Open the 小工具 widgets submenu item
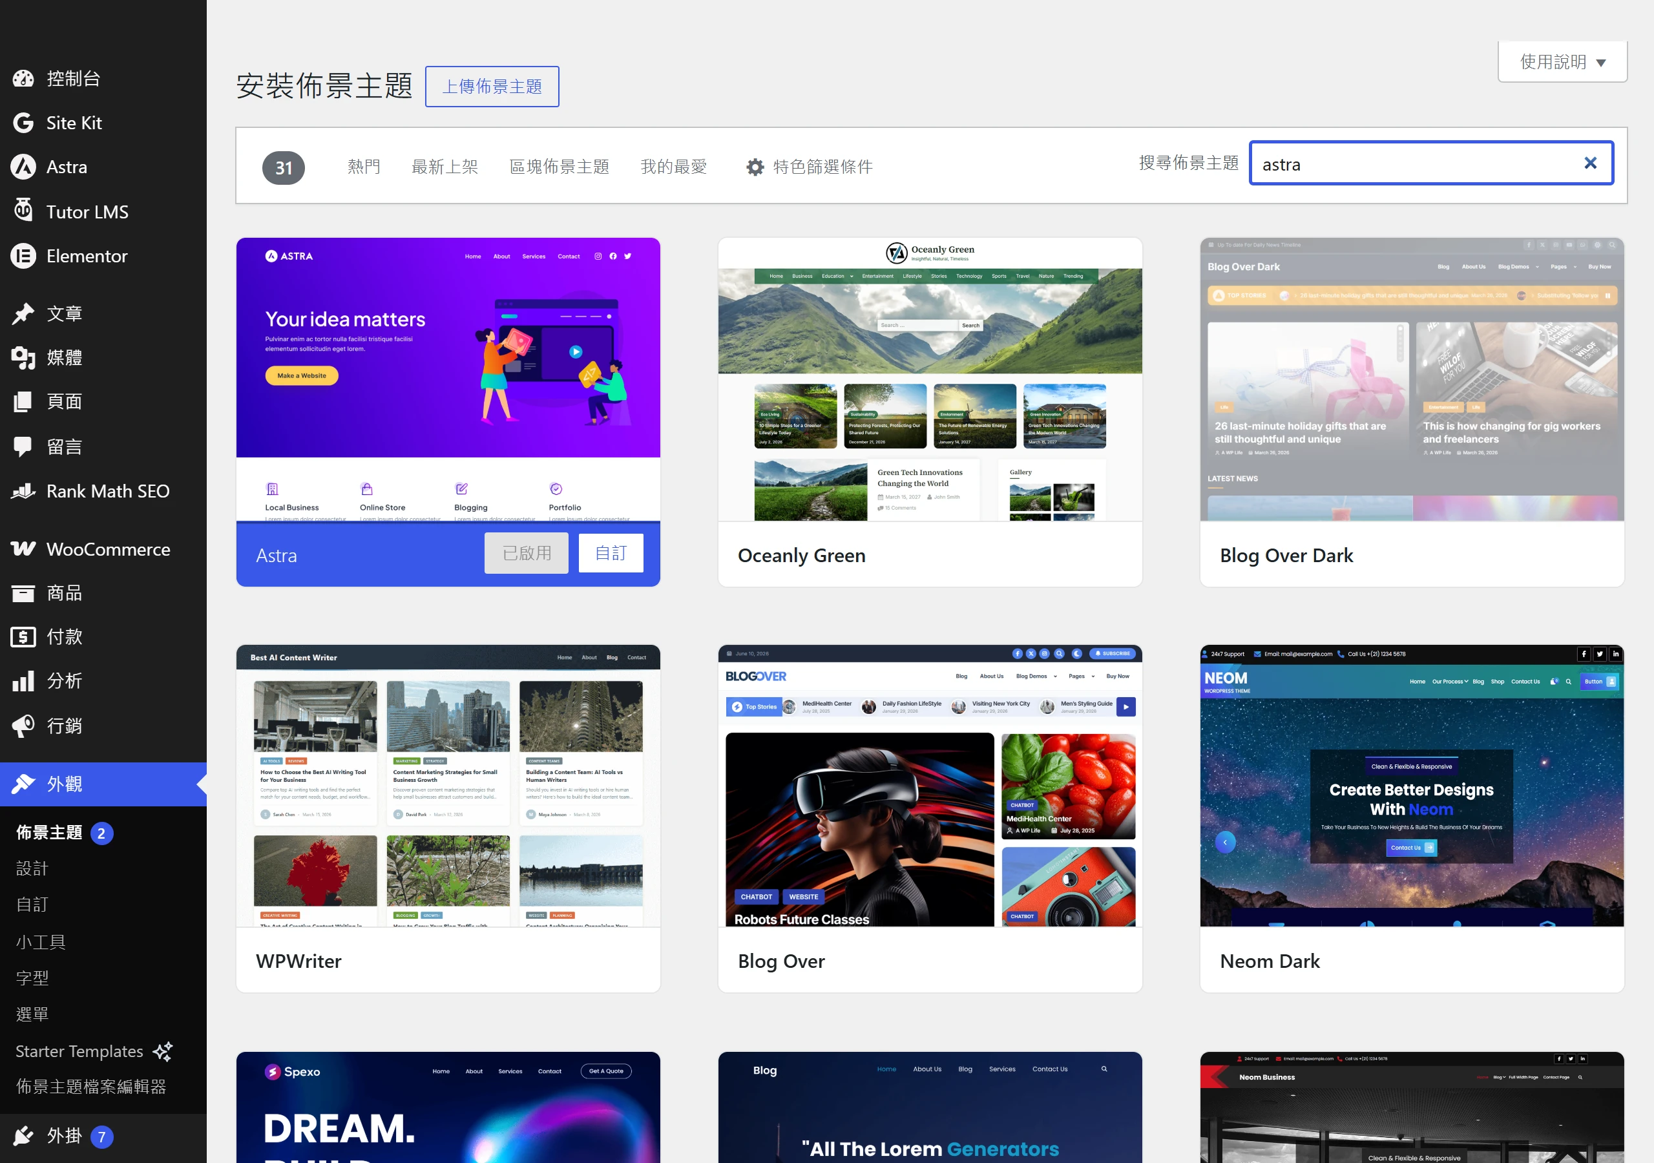Viewport: 1654px width, 1163px height. 41,942
